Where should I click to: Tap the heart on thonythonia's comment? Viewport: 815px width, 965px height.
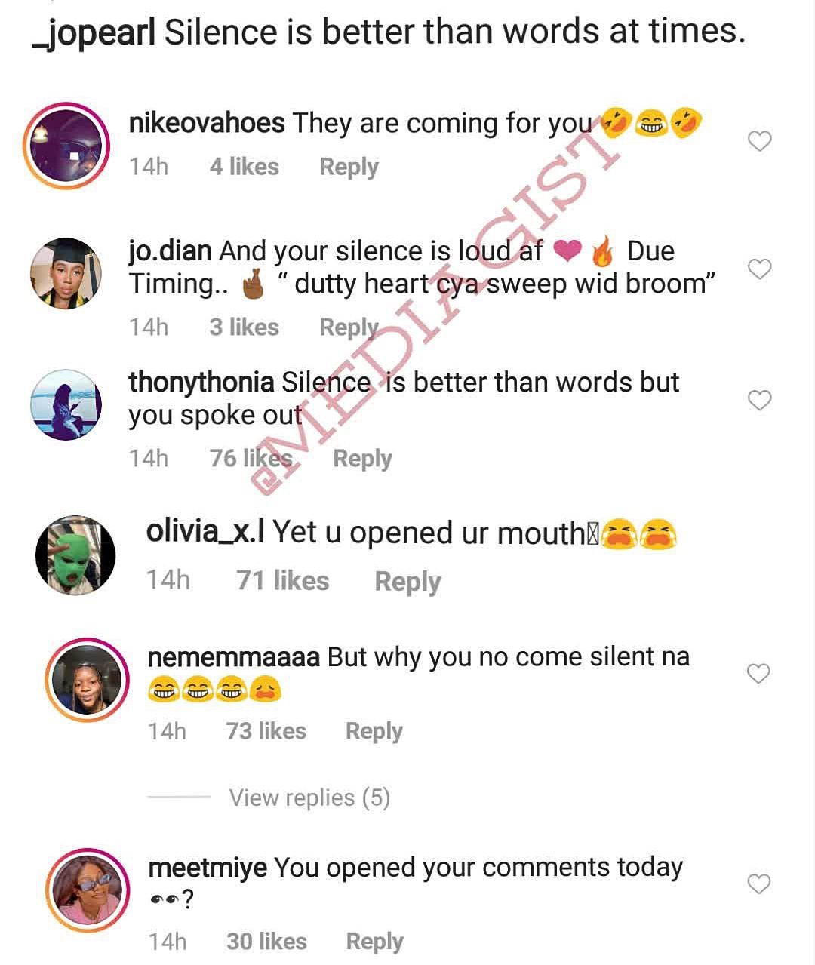[x=759, y=400]
